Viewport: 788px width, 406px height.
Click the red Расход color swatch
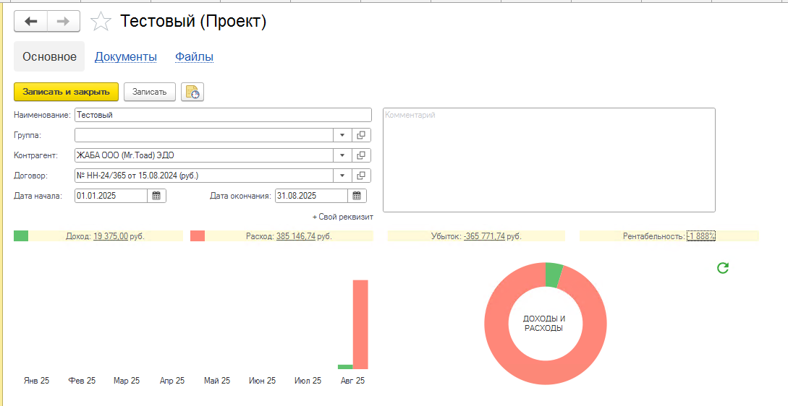[198, 236]
